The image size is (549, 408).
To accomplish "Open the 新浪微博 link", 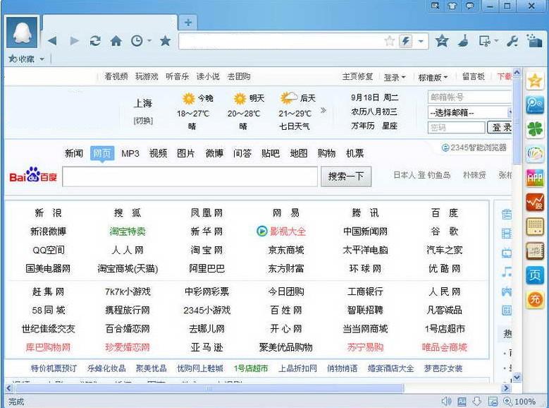I will coord(49,232).
